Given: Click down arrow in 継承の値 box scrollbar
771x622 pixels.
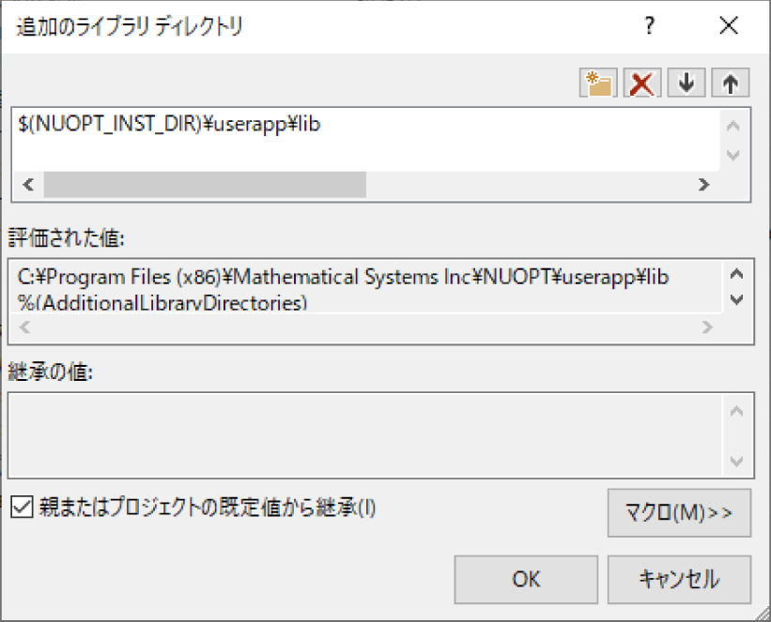Looking at the screenshot, I should pyautogui.click(x=736, y=461).
